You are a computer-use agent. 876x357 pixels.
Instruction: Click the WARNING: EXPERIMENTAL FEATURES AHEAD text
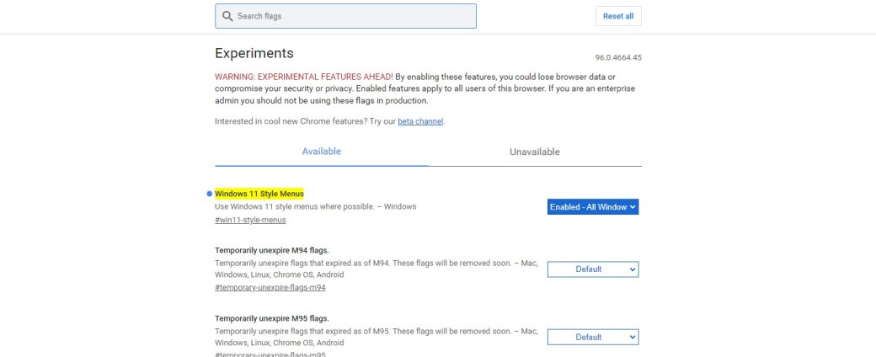tap(304, 77)
